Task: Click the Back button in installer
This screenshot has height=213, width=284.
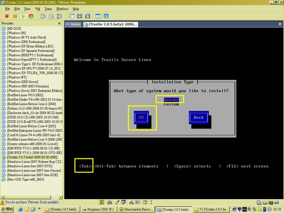Action: click(x=199, y=118)
